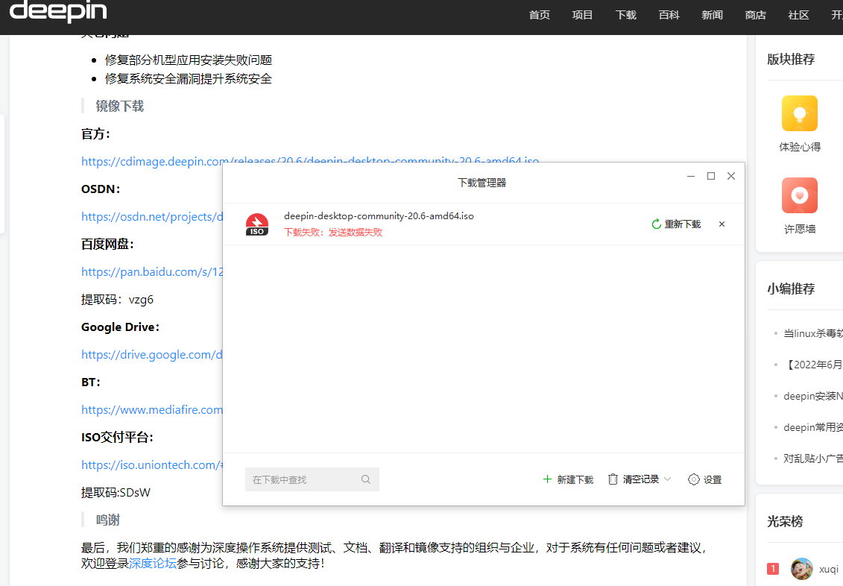The height and width of the screenshot is (586, 843).
Task: Open the deepin安装N recommended article
Action: (x=813, y=396)
